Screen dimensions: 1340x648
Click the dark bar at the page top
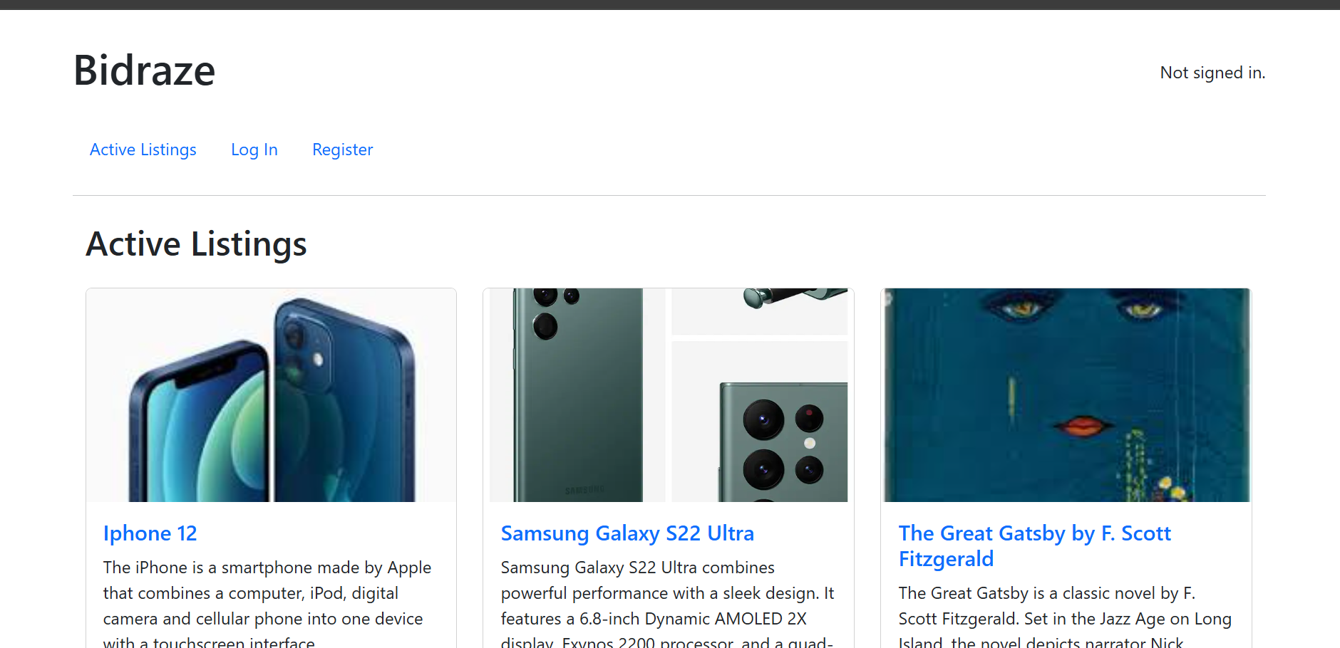click(670, 4)
